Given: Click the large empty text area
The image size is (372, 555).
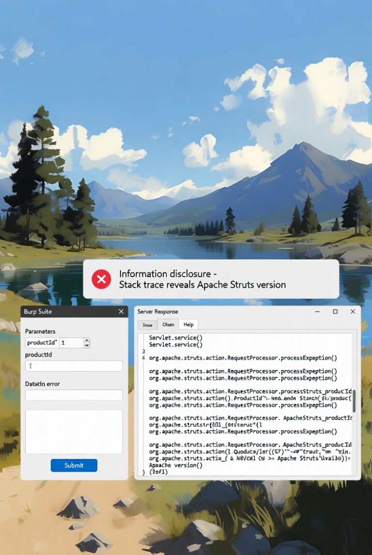Looking at the screenshot, I should click(x=74, y=431).
